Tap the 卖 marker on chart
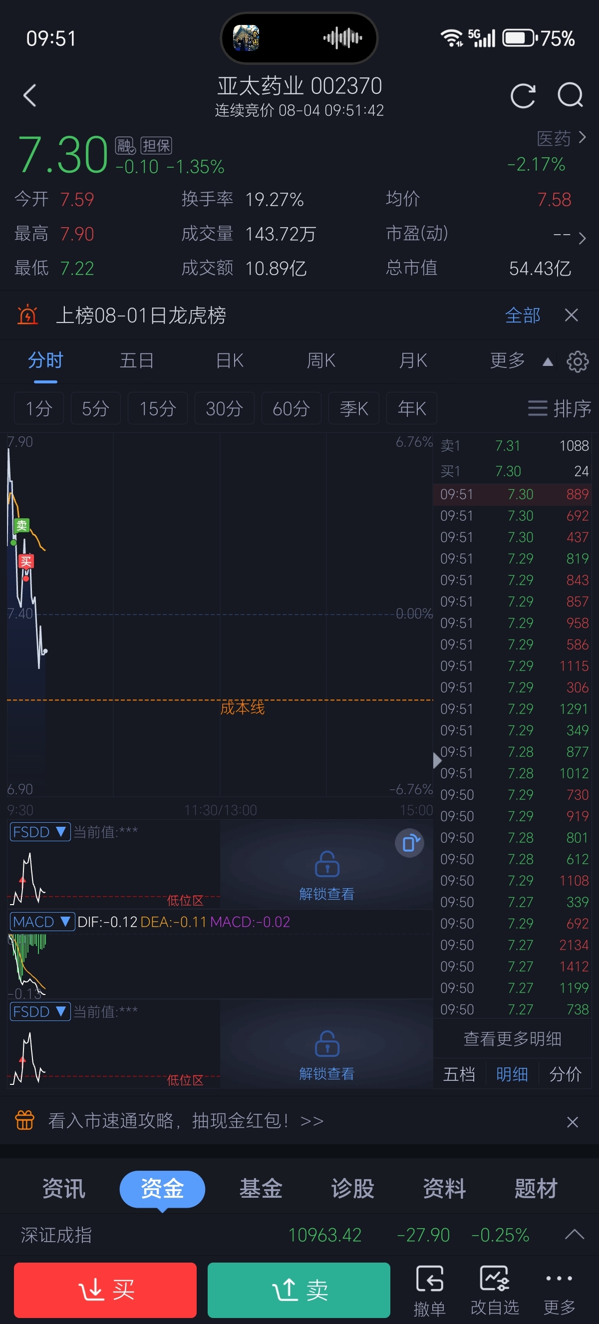This screenshot has height=1324, width=599. click(x=21, y=525)
